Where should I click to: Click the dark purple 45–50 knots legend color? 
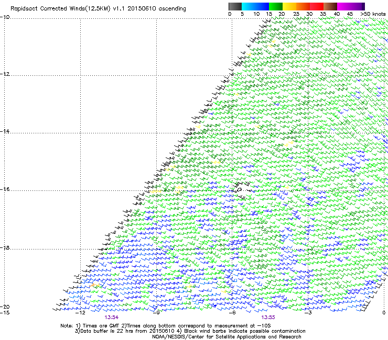[x=358, y=6]
